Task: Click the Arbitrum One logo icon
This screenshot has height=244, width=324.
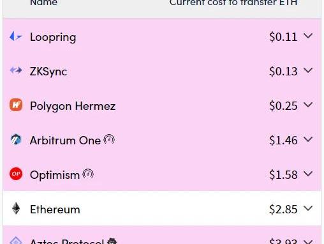Action: point(16,140)
